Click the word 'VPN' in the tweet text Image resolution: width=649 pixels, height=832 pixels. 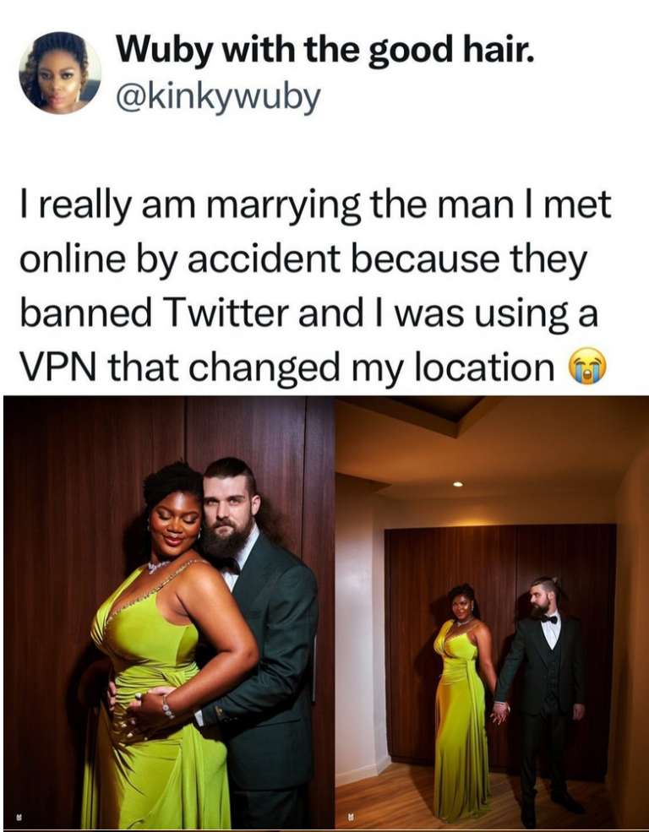[60, 367]
